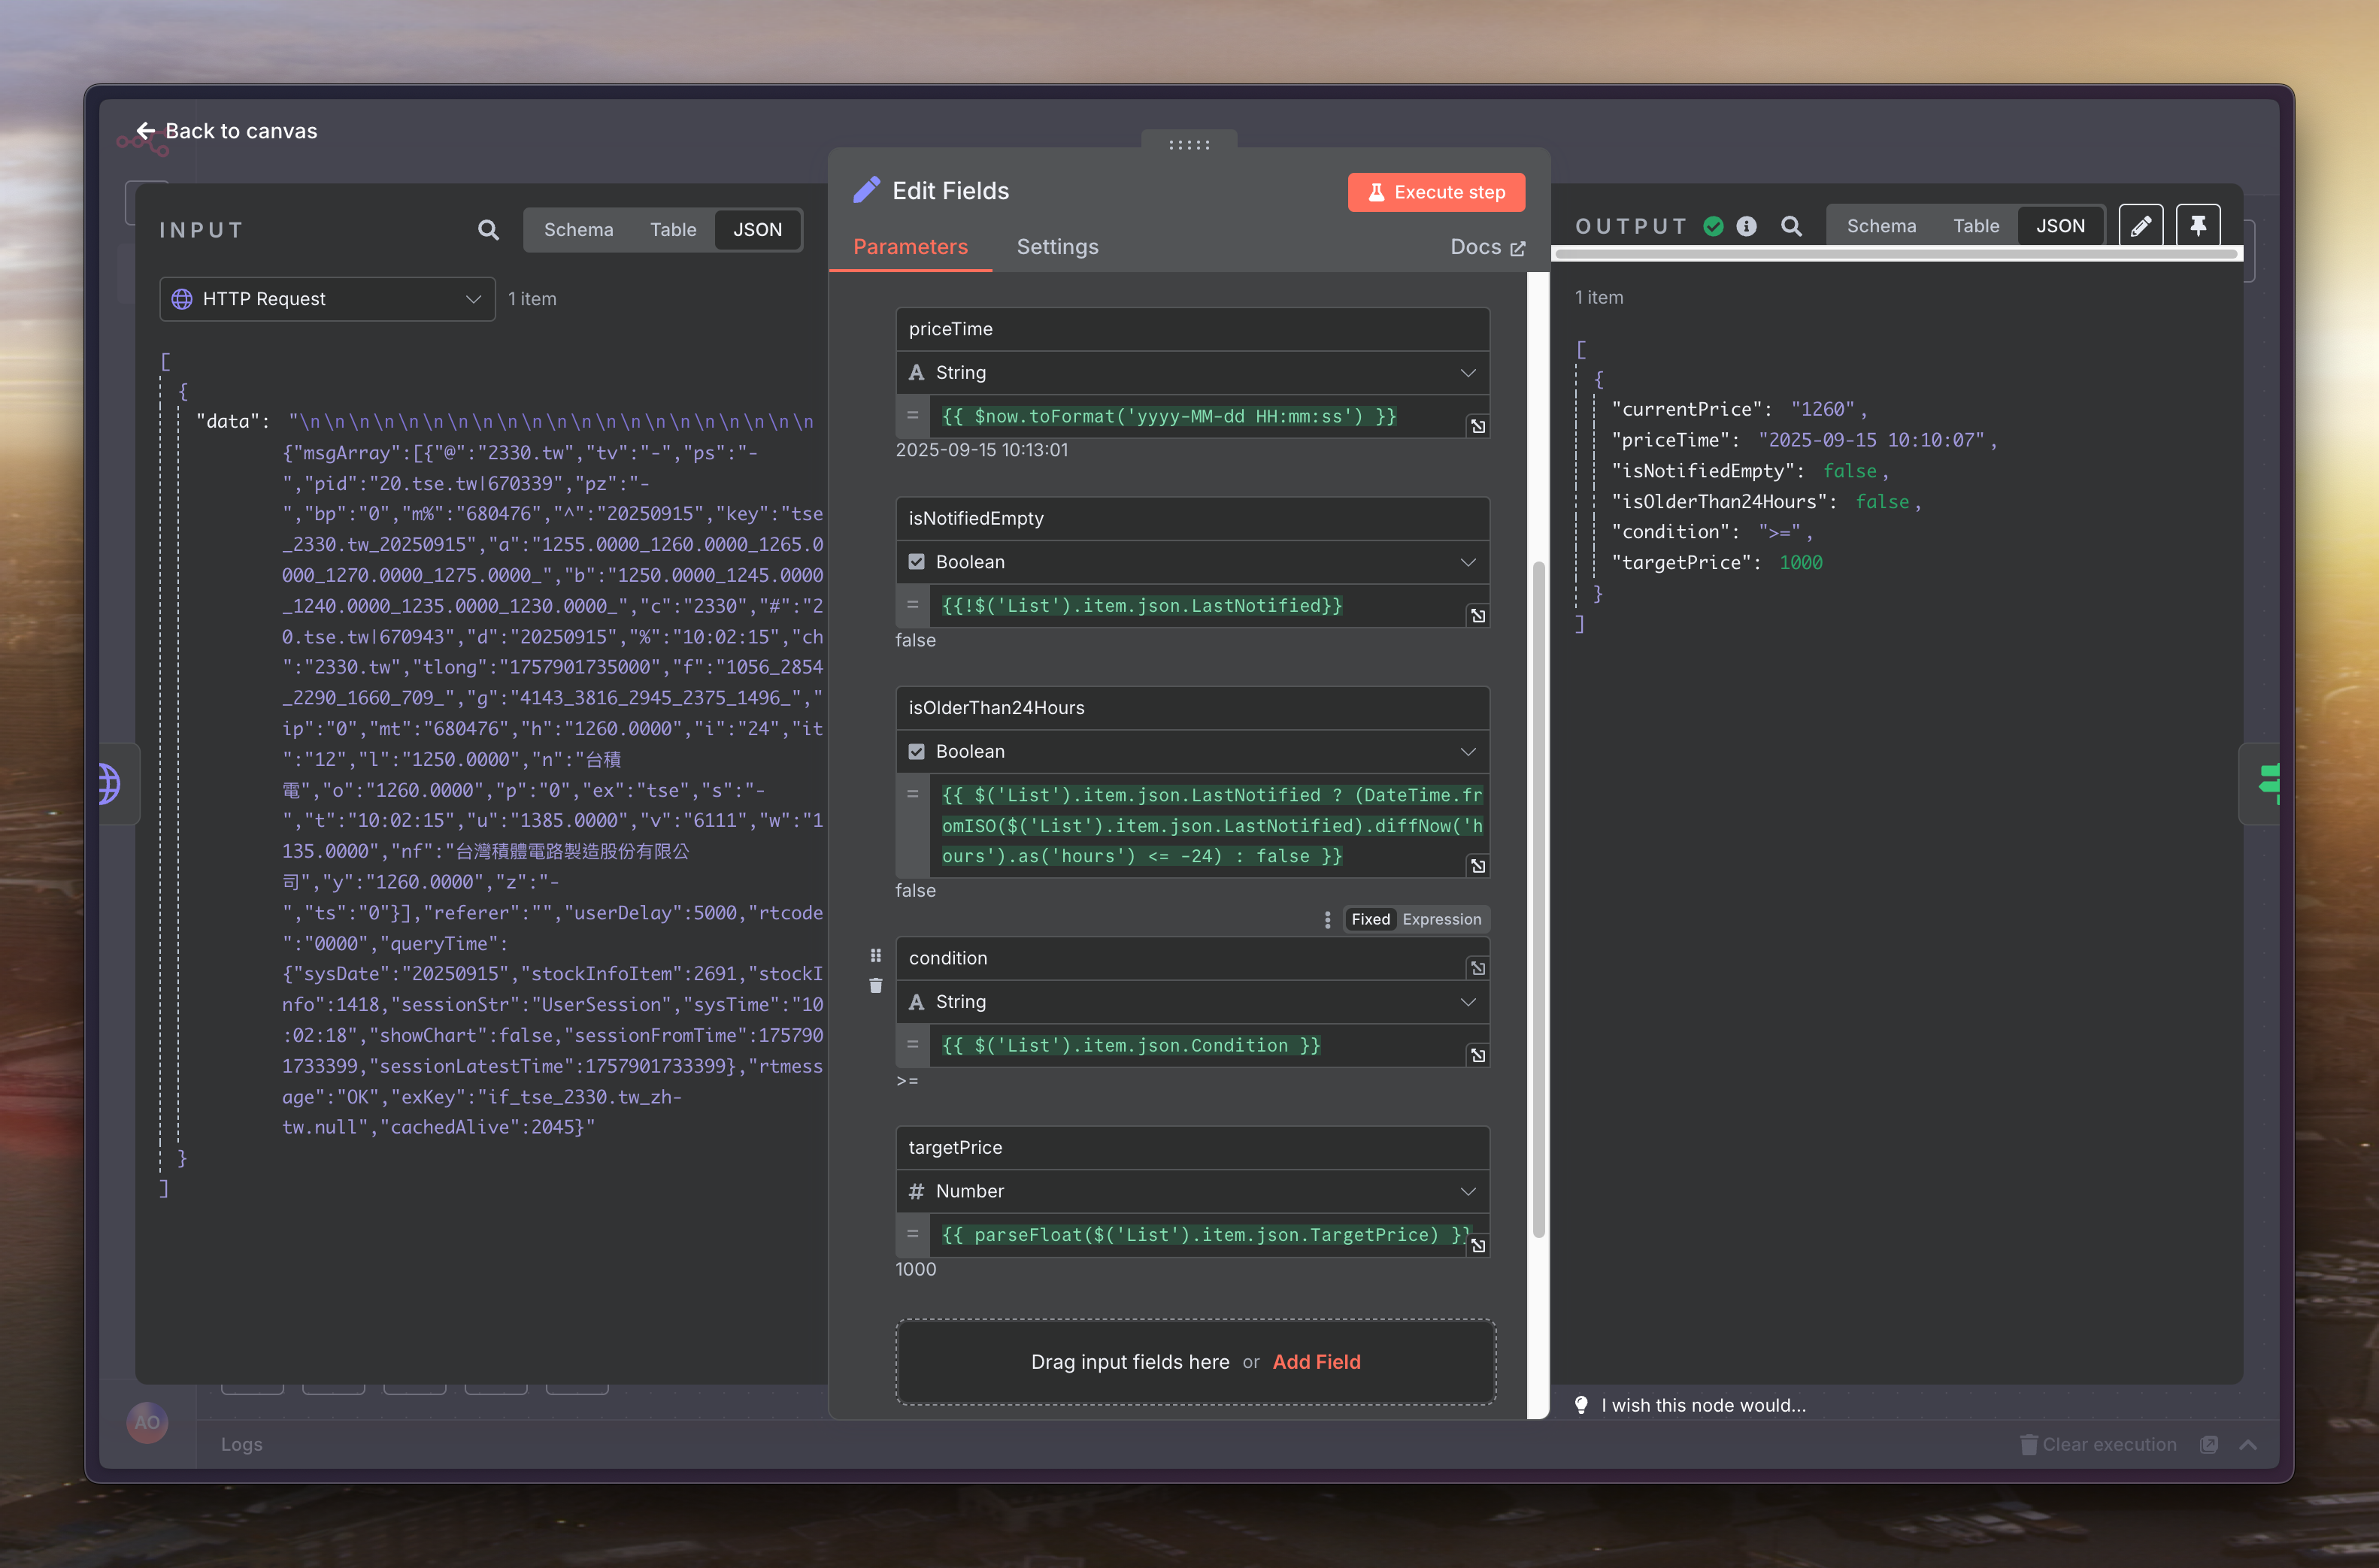
Task: Select JSON view in input panel
Action: [x=757, y=230]
